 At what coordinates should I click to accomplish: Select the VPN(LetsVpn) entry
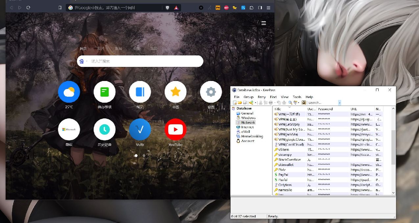click(x=328, y=124)
